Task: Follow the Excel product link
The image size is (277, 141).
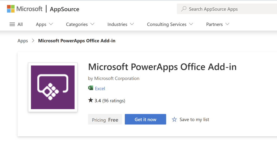Action: coord(100,88)
